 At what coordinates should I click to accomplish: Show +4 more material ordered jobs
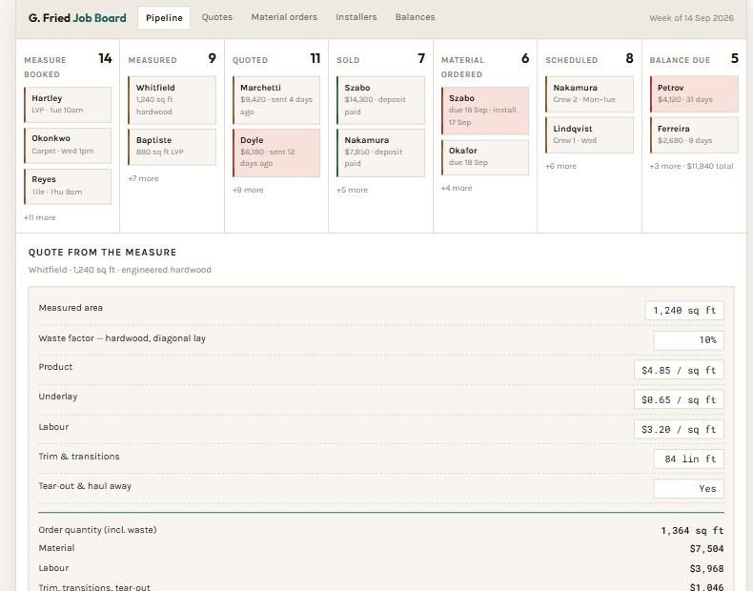tap(457, 188)
